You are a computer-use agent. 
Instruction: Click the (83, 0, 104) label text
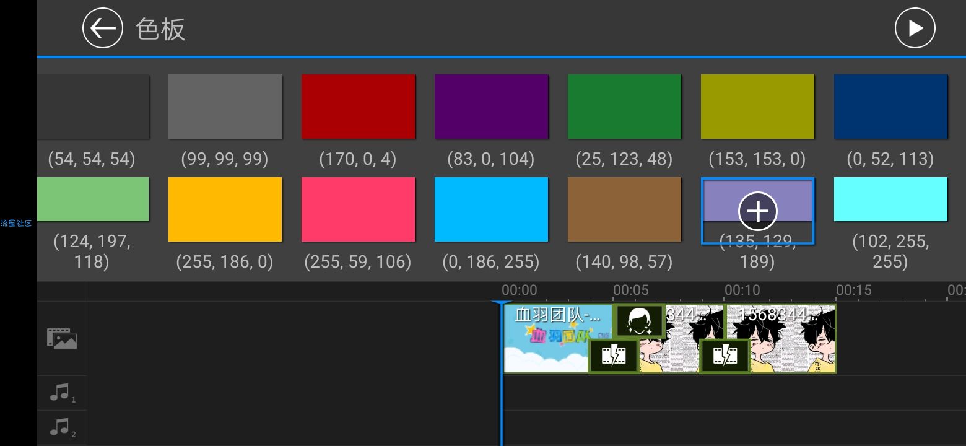(x=491, y=159)
